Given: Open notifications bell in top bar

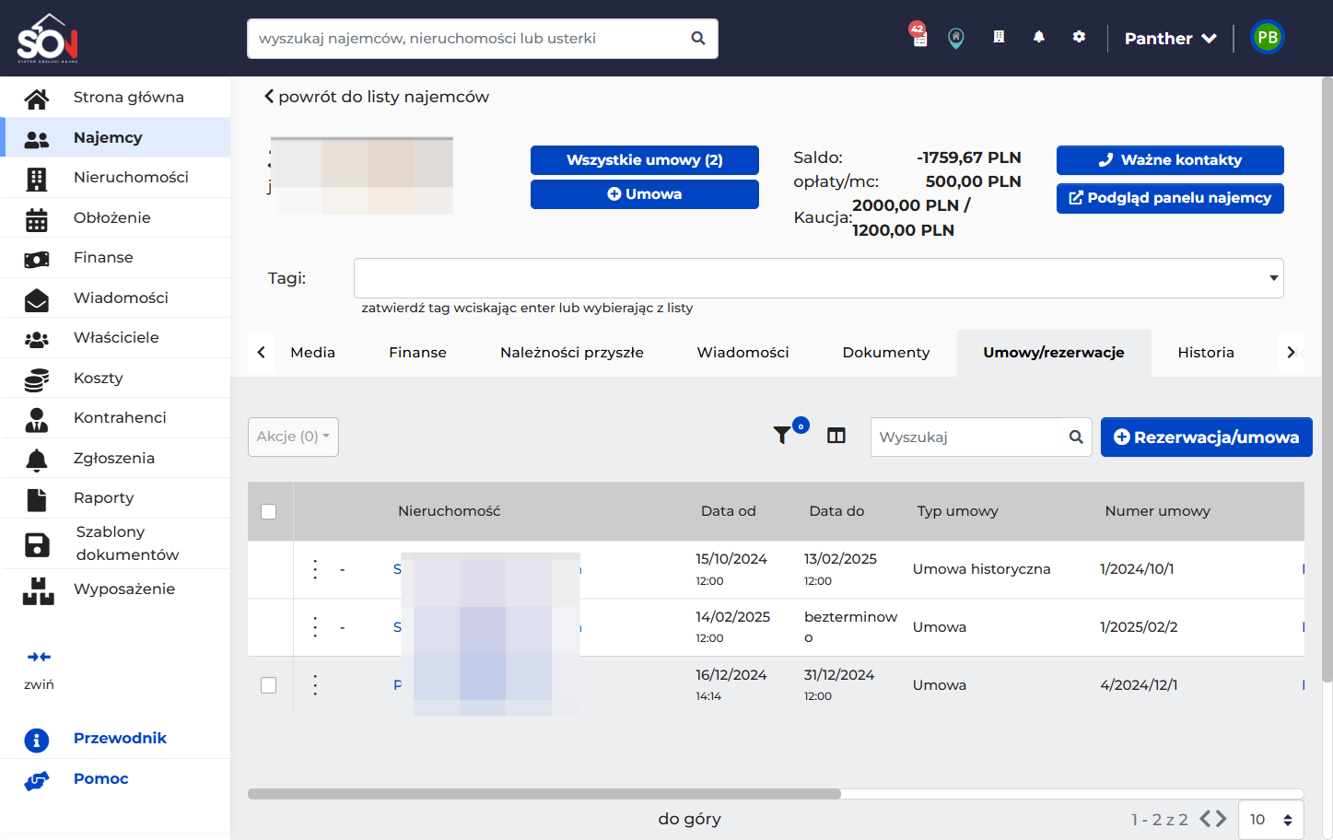Looking at the screenshot, I should (x=1039, y=37).
